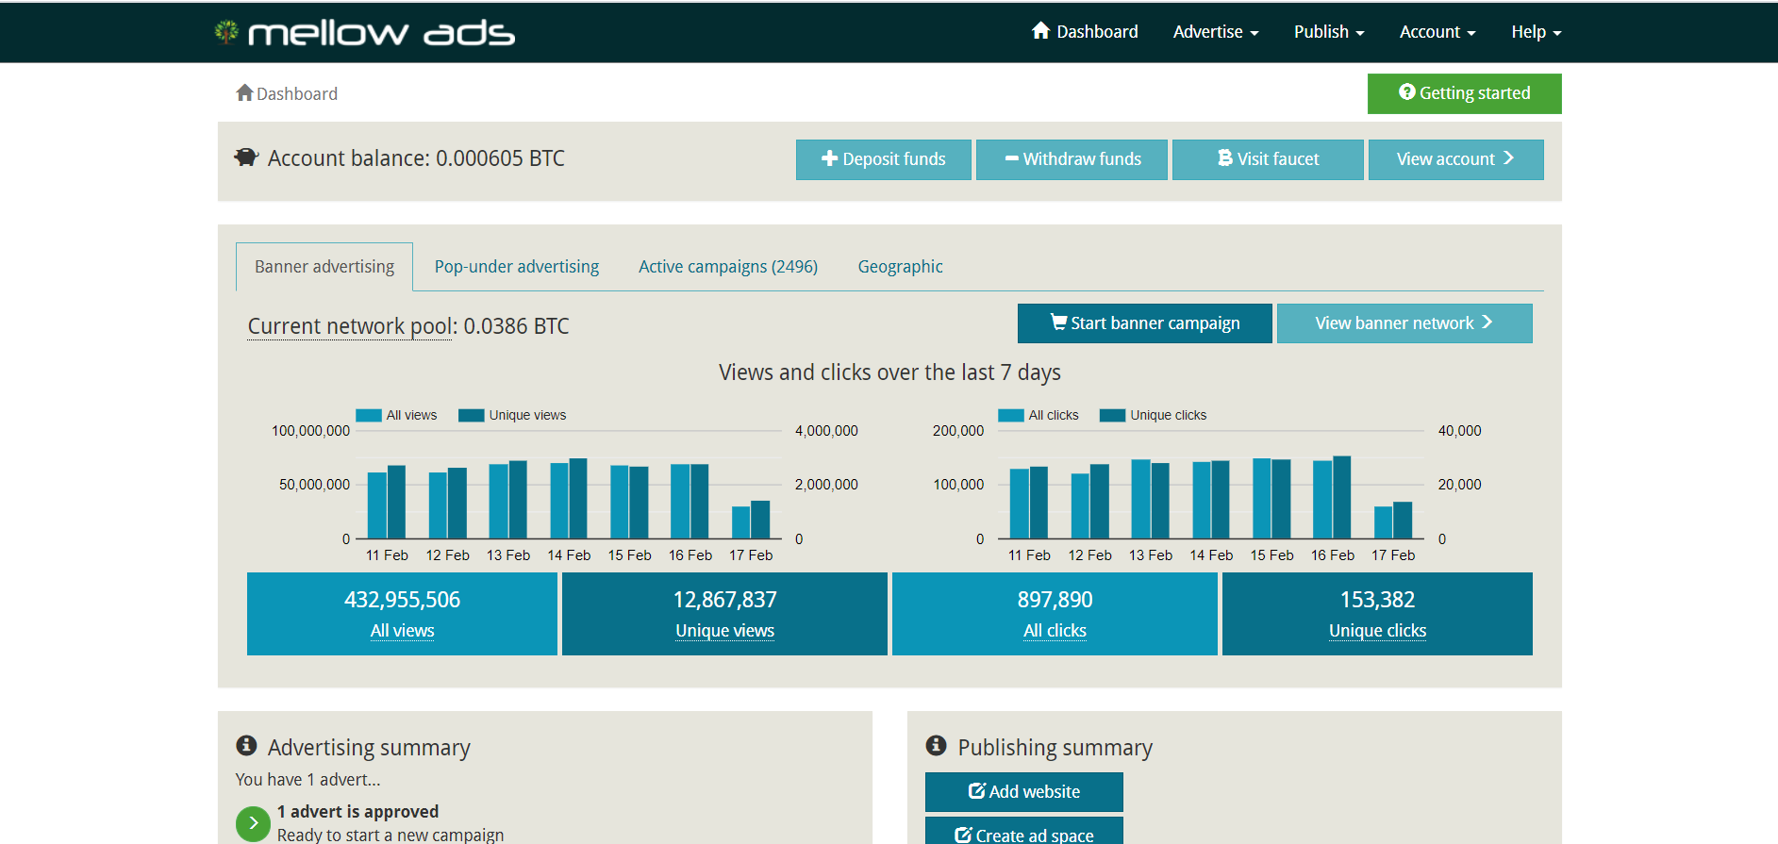The image size is (1778, 844).
Task: Click Visit faucet button
Action: click(1268, 159)
